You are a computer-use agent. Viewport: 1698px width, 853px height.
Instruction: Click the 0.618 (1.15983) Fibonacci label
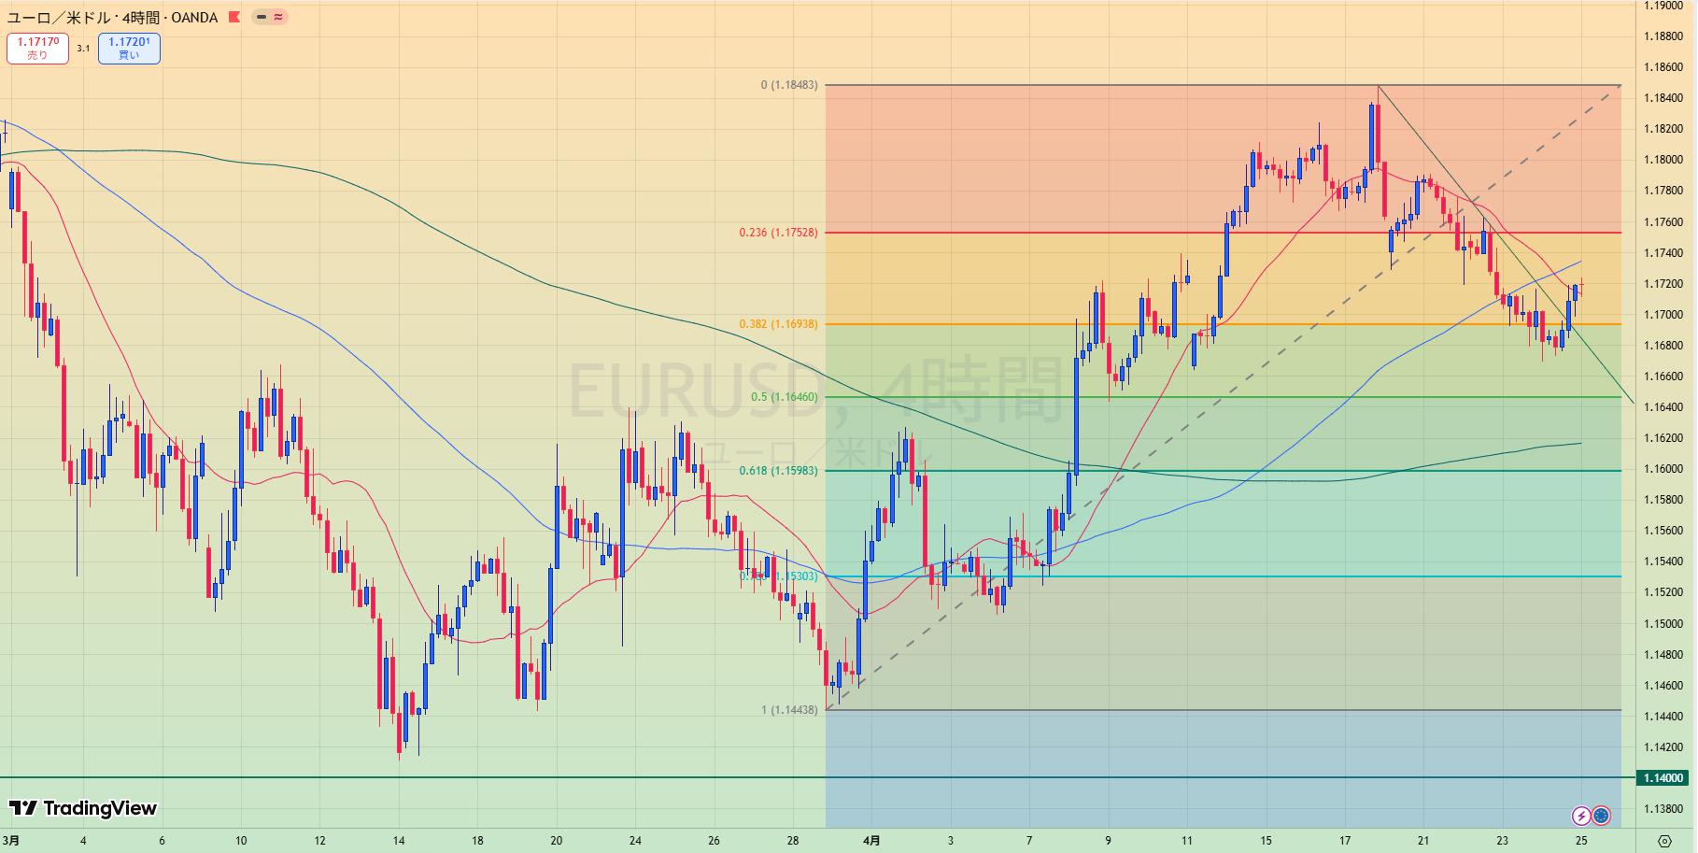tap(777, 471)
